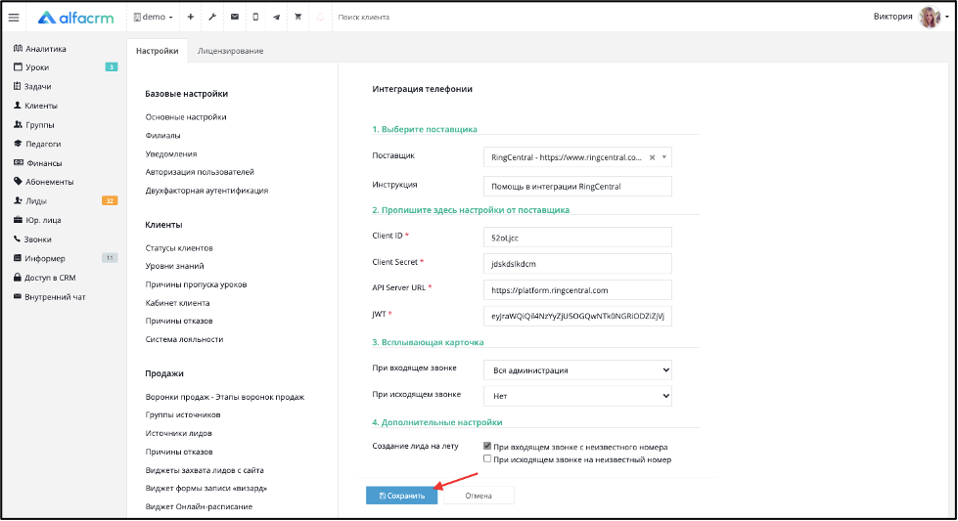Open Двухфакторная аутентификация settings
Image resolution: width=958 pixels, height=521 pixels.
(x=206, y=191)
